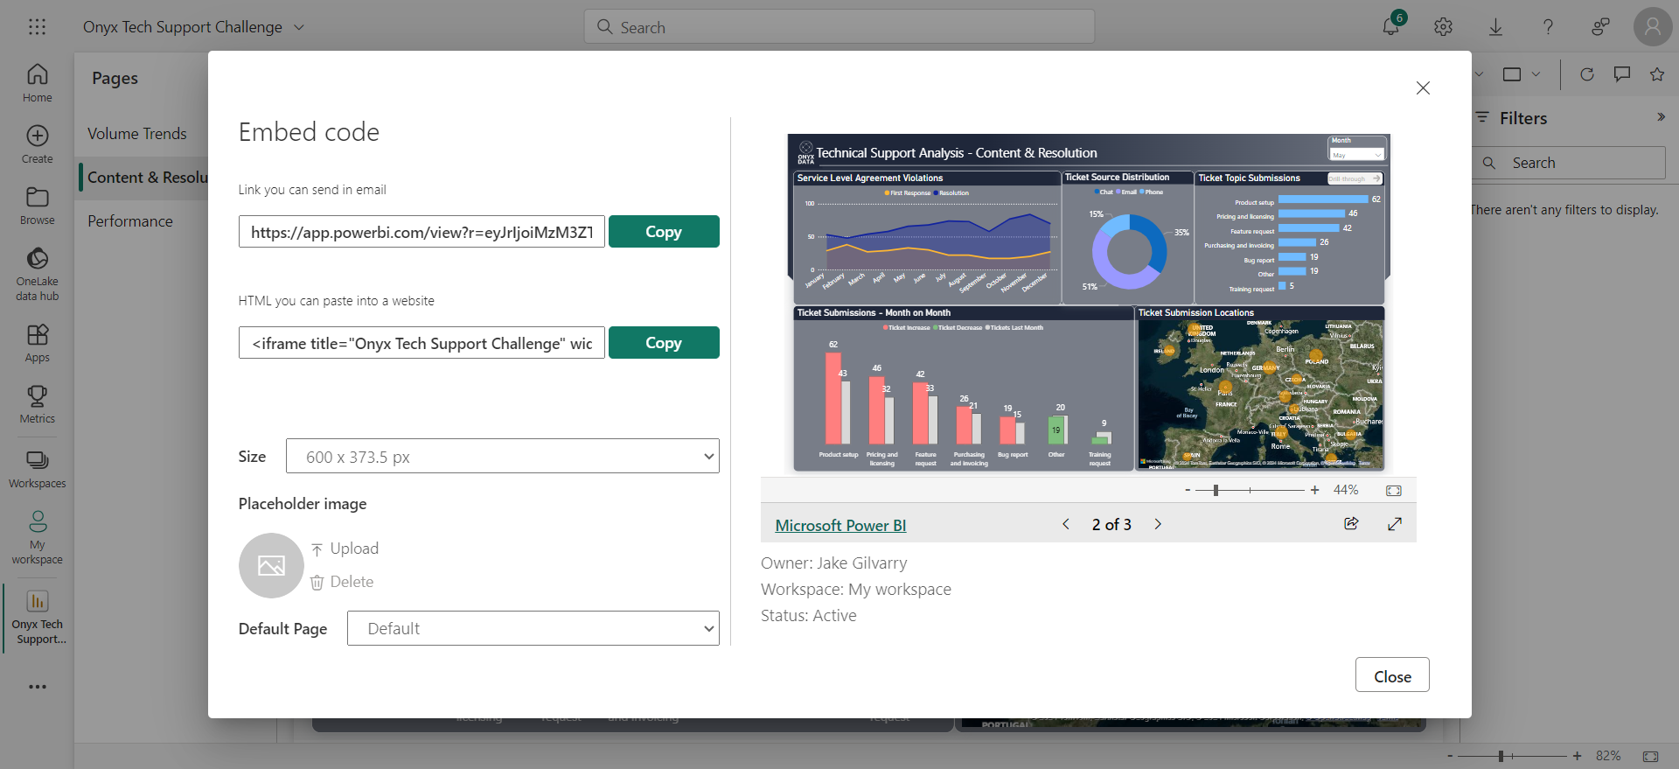Click Delete placeholder image
Screen dimensions: 1679x769
pos(342,582)
